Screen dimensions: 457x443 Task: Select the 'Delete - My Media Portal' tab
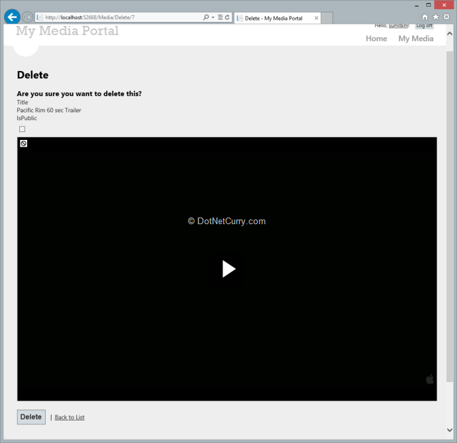point(277,18)
